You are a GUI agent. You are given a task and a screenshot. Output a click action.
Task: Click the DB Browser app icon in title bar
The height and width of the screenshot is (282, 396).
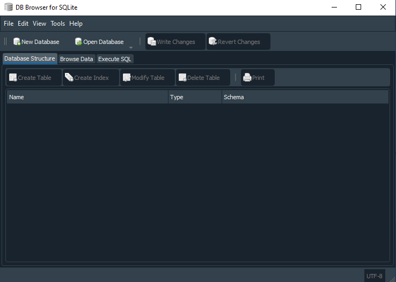pos(9,7)
